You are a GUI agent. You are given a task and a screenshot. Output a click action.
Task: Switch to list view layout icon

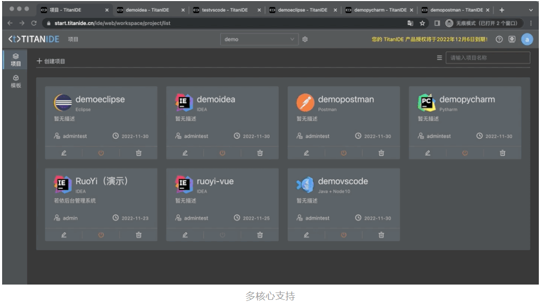[x=439, y=58]
